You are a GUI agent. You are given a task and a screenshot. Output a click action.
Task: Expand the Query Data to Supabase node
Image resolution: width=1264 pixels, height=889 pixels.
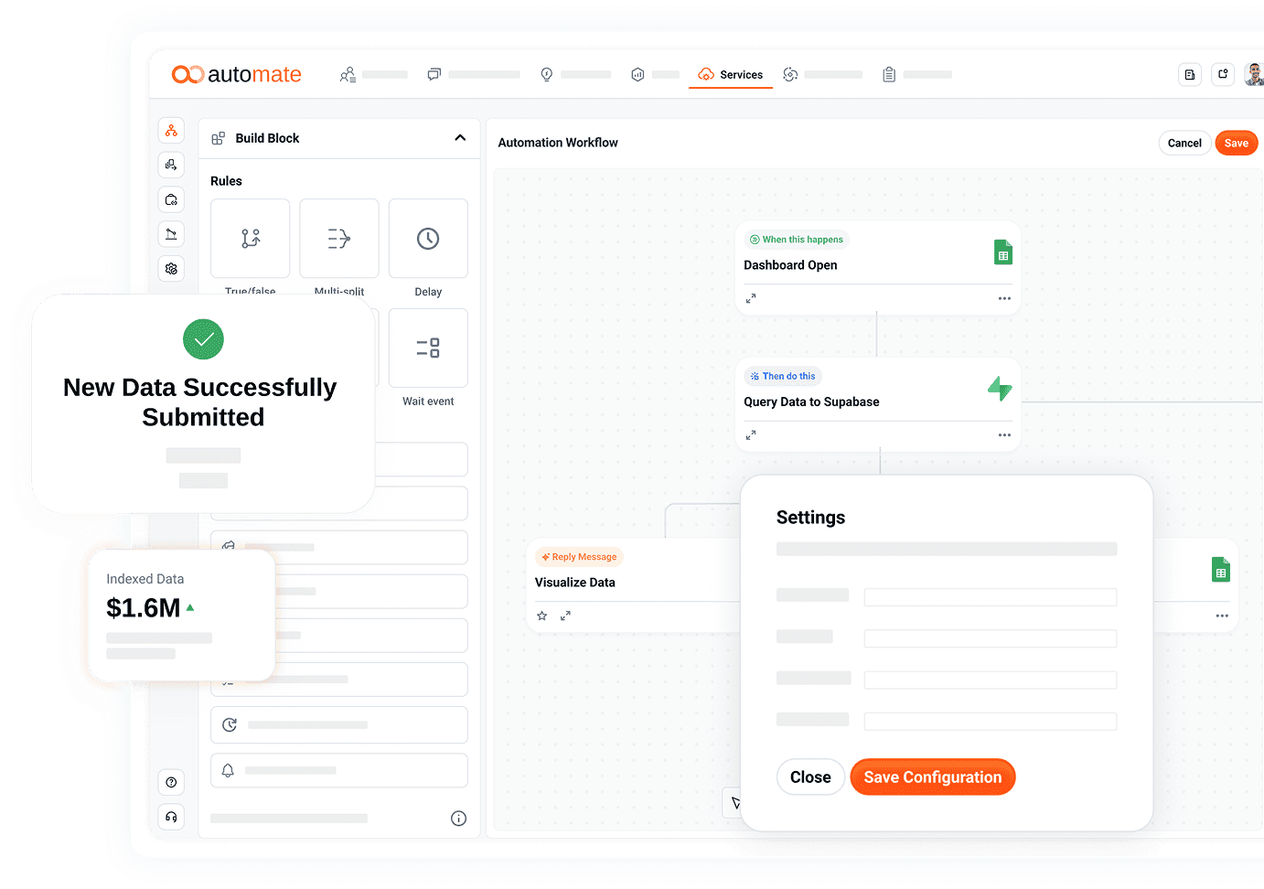click(751, 435)
